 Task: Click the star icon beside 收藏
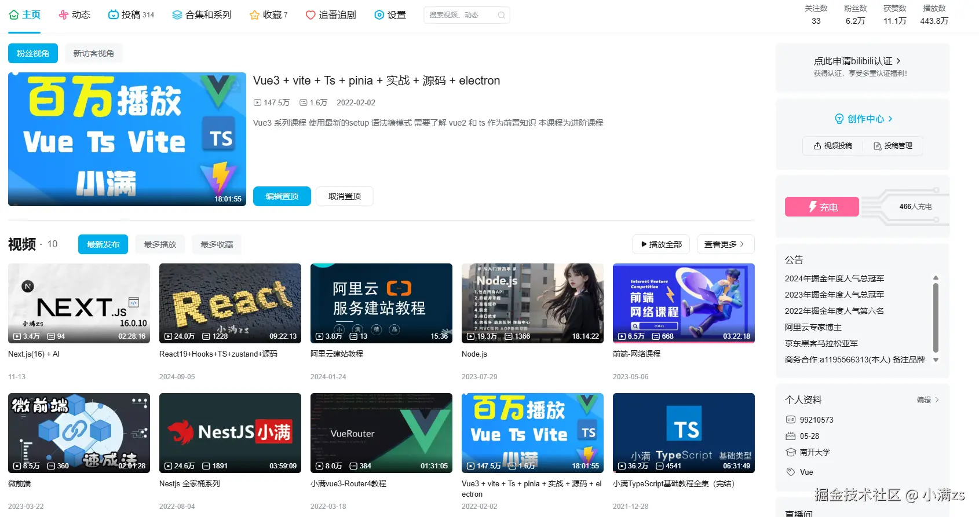tap(254, 15)
